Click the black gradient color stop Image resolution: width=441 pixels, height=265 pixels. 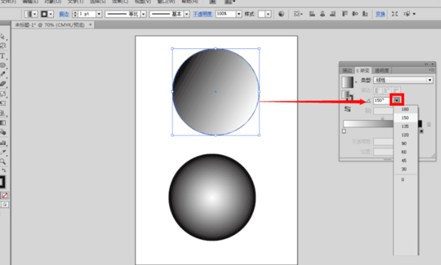pyautogui.click(x=421, y=131)
